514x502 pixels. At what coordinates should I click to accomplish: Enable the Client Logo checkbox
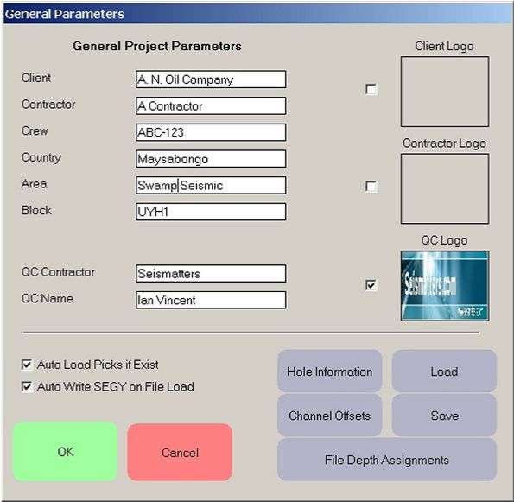click(x=371, y=89)
